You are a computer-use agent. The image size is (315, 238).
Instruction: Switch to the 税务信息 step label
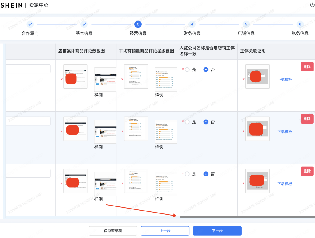[x=300, y=33]
